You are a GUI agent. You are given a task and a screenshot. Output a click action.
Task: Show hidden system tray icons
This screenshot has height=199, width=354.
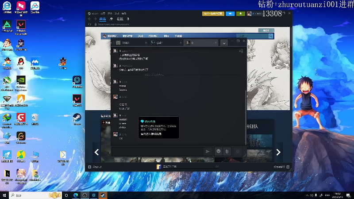click(x=307, y=195)
